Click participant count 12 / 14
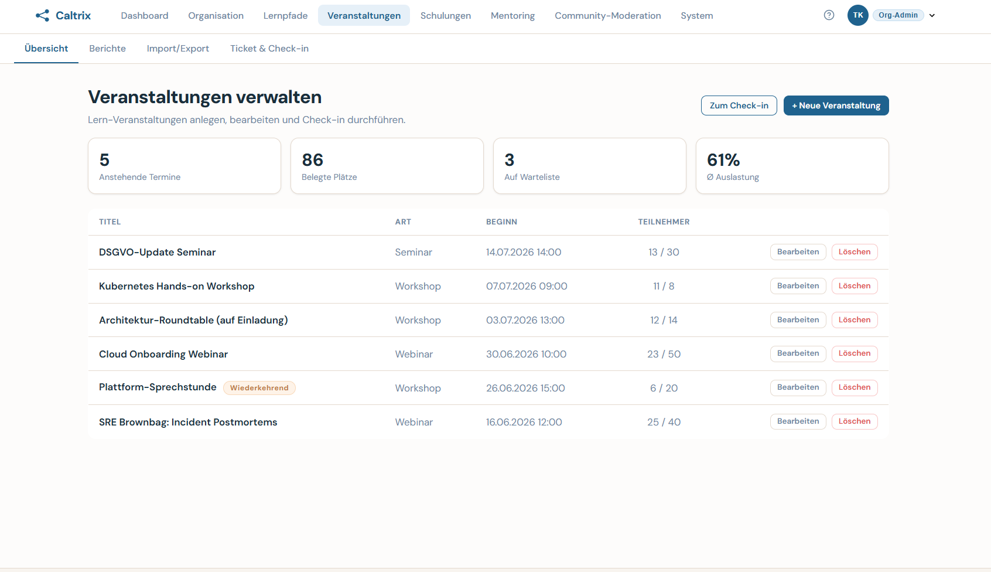The width and height of the screenshot is (991, 572). coord(664,320)
